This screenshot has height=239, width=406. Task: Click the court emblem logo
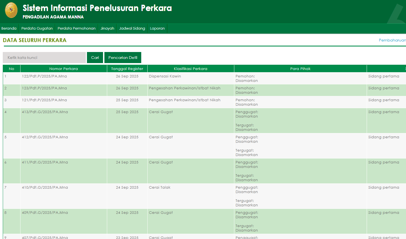pos(11,10)
